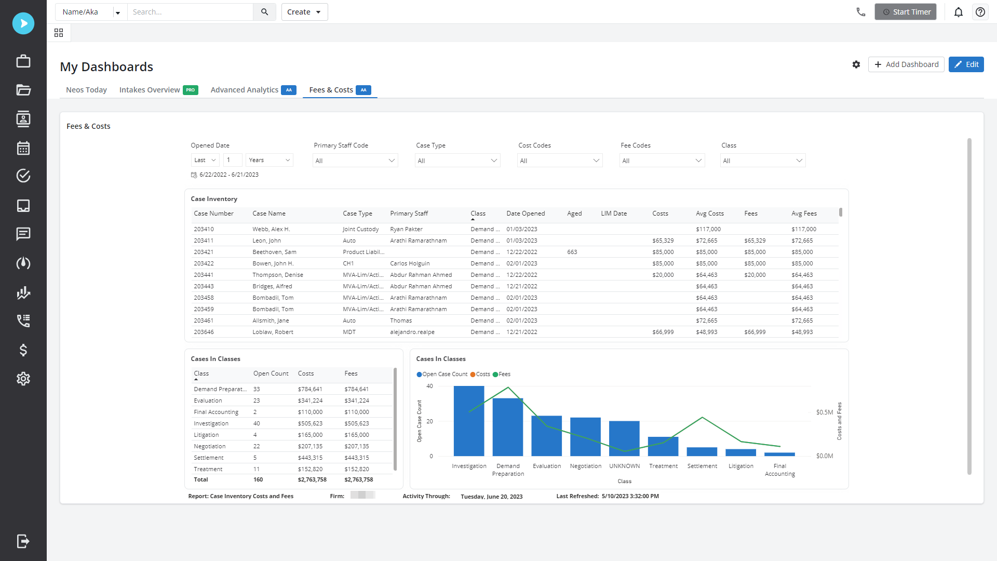Click the Neos play logo icon
Image resolution: width=997 pixels, height=561 pixels.
click(23, 23)
